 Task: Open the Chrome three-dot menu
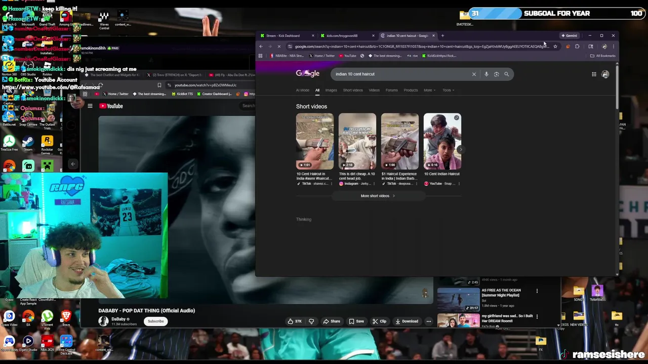pos(613,47)
